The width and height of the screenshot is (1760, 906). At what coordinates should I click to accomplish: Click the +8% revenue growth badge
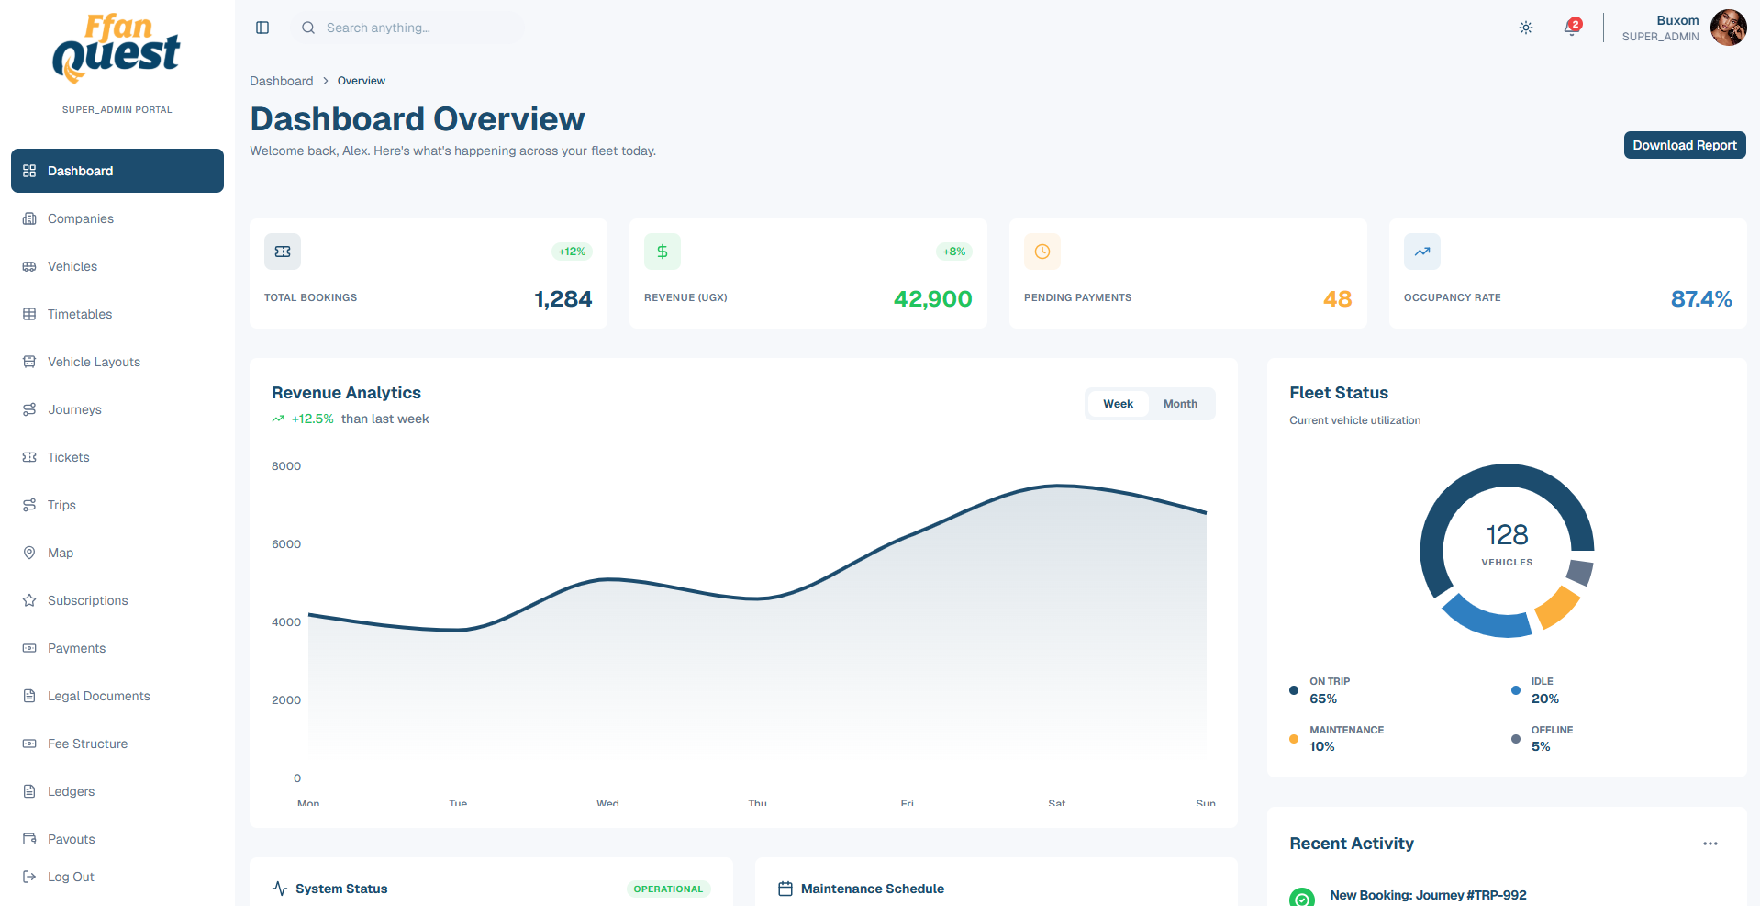[954, 252]
